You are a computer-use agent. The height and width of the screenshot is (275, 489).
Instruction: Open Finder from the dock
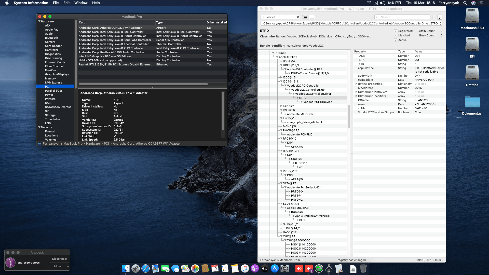click(126, 268)
